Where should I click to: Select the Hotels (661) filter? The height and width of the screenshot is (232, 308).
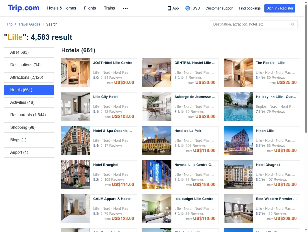point(29,90)
